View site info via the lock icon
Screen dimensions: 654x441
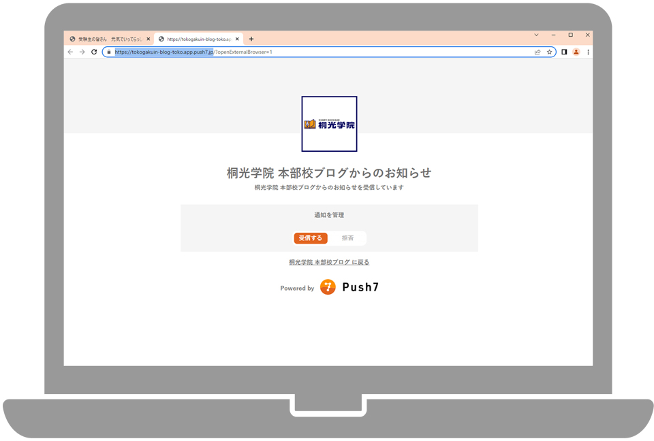coord(109,52)
